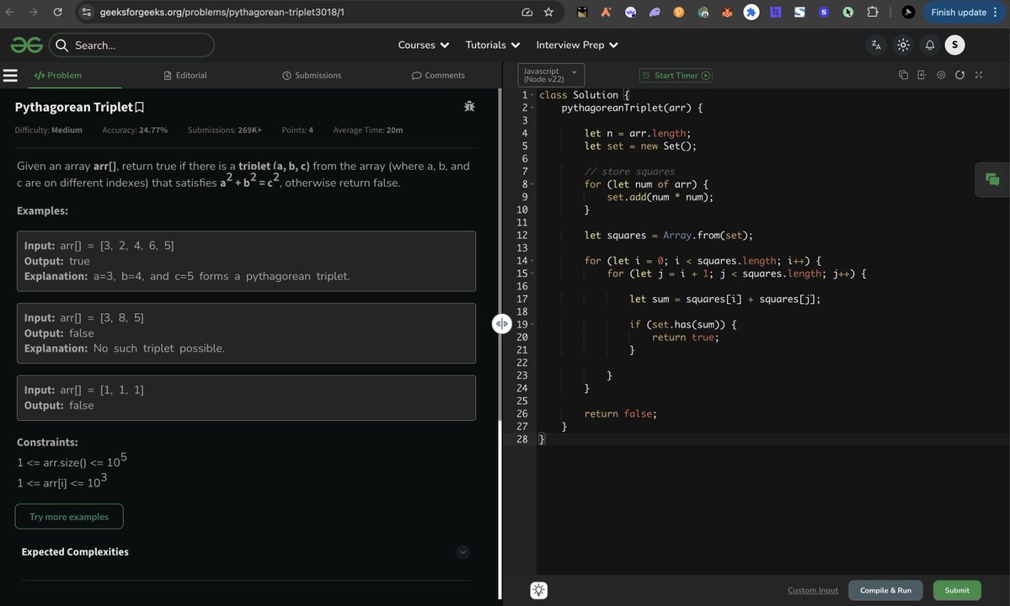Go back in browser history
This screenshot has width=1010, height=606.
click(9, 13)
